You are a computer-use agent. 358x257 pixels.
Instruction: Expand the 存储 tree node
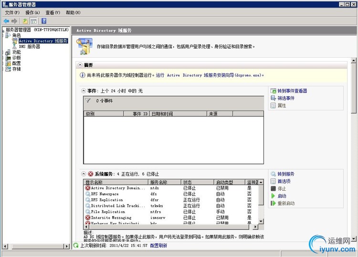[x=3, y=69]
